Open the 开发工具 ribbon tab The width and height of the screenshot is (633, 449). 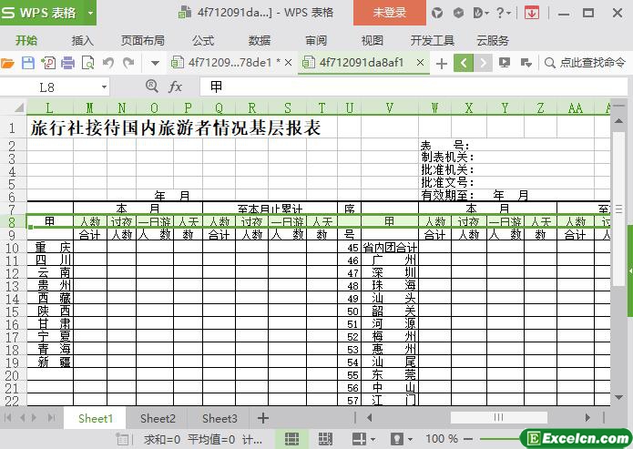pos(433,40)
